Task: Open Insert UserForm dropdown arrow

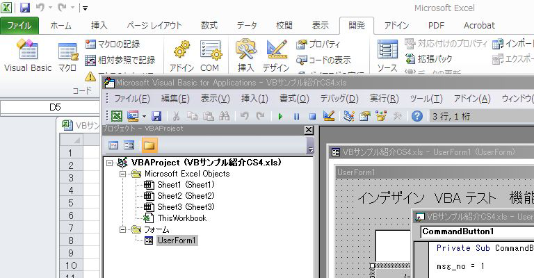Action: [144, 117]
